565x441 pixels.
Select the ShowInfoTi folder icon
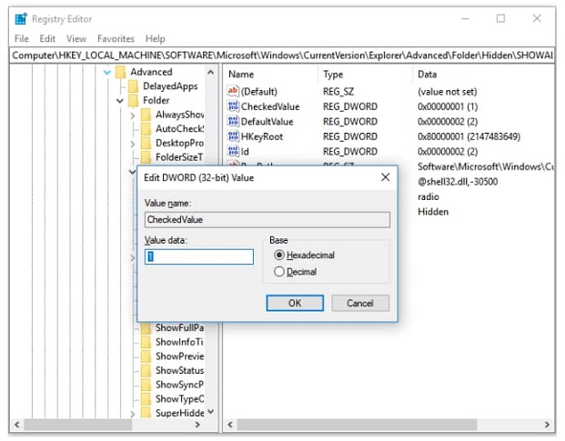(146, 342)
